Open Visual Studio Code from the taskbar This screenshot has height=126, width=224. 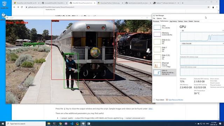point(72,124)
